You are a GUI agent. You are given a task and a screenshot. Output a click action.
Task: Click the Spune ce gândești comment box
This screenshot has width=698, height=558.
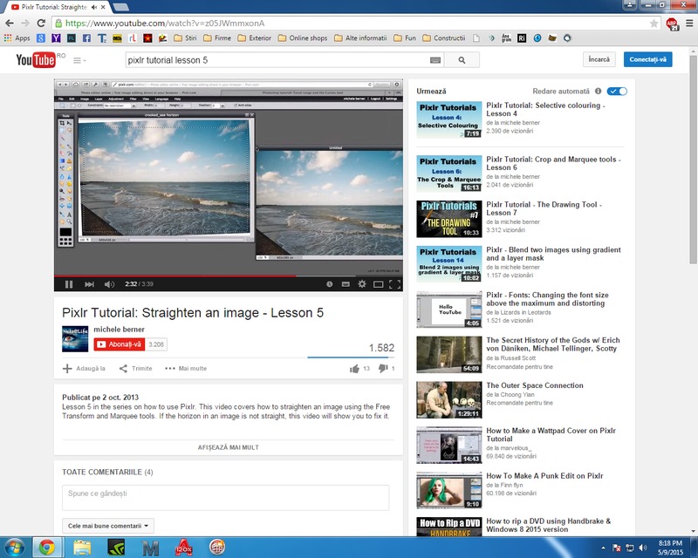point(226,498)
